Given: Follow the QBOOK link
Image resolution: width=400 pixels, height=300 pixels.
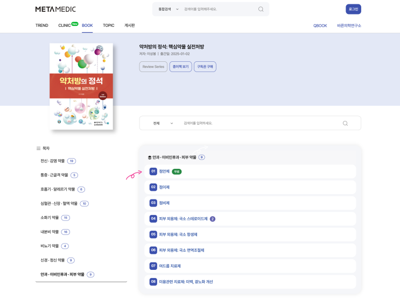Looking at the screenshot, I should click(x=320, y=26).
